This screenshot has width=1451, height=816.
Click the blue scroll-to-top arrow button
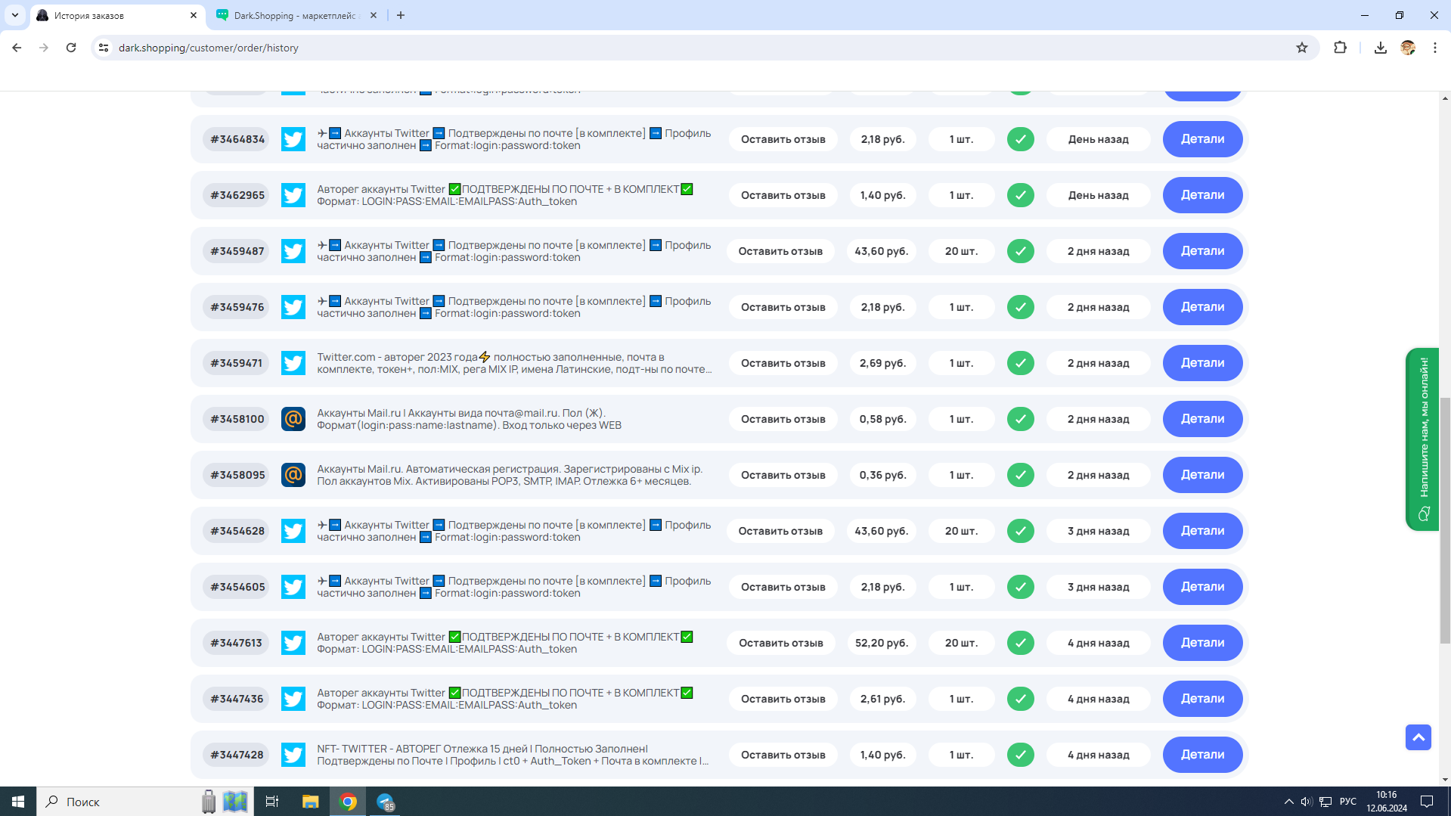(1418, 737)
